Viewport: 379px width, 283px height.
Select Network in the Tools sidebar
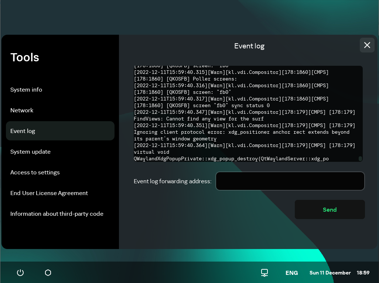22,110
